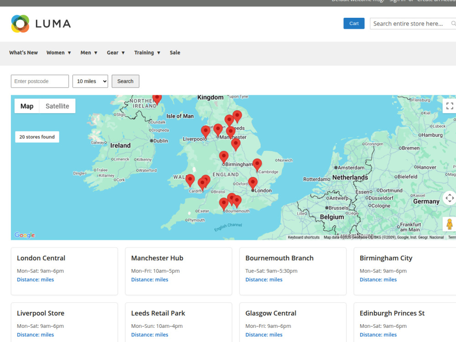Select the pin in Northern Ireland
The height and width of the screenshot is (342, 456).
pos(157,99)
